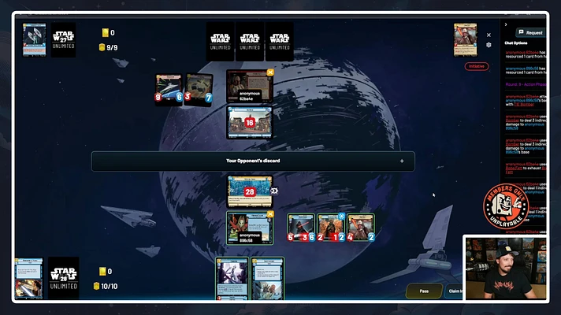This screenshot has width=561, height=315.
Task: Click the Request button in chat panel
Action: 531,32
